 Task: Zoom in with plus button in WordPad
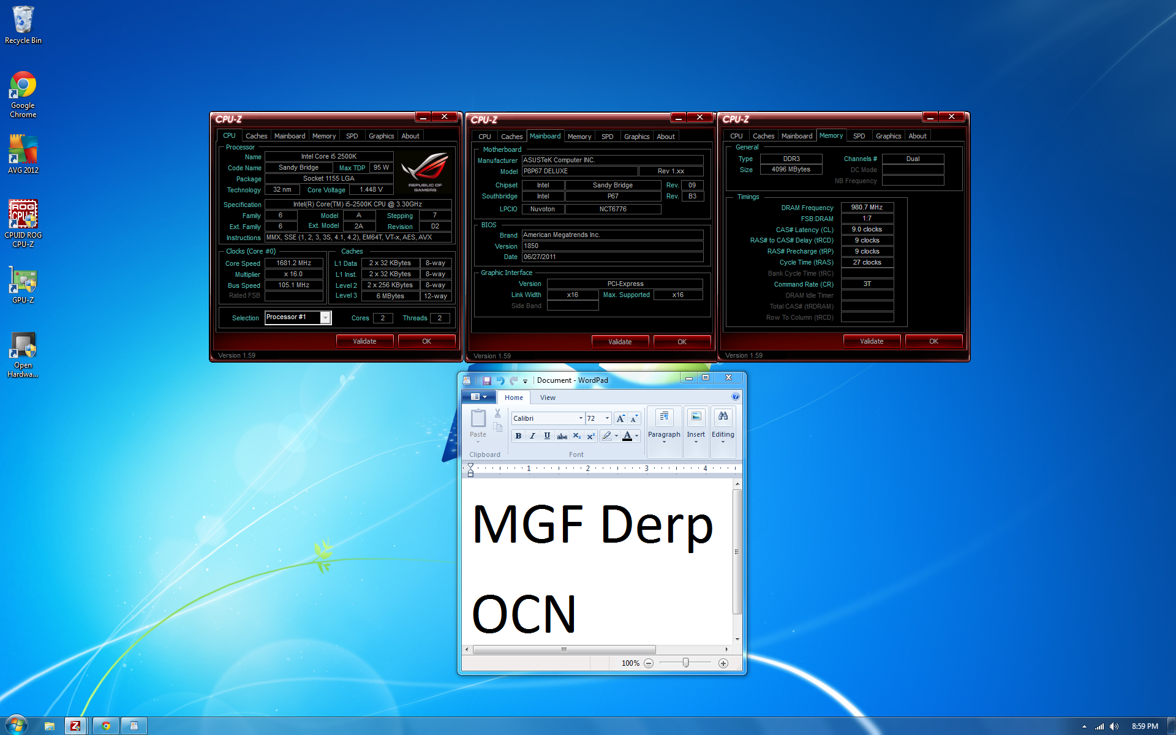723,663
